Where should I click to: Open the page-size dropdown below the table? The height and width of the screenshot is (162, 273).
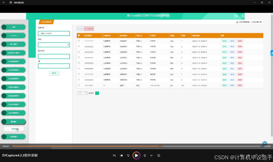82,93
